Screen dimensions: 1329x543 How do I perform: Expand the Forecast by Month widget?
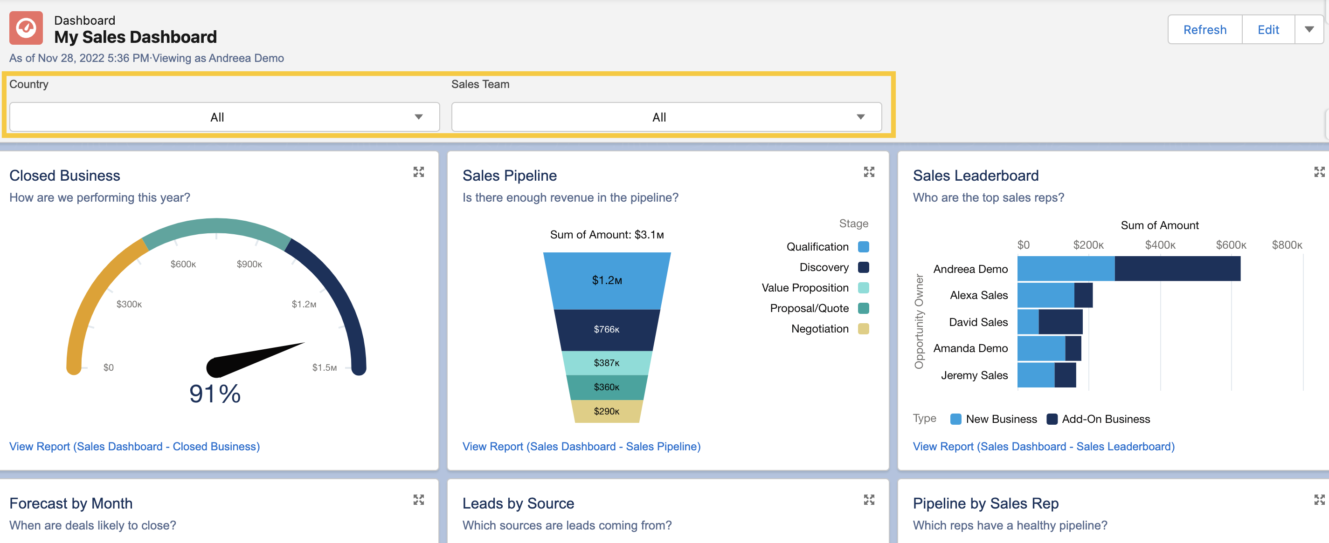point(418,499)
